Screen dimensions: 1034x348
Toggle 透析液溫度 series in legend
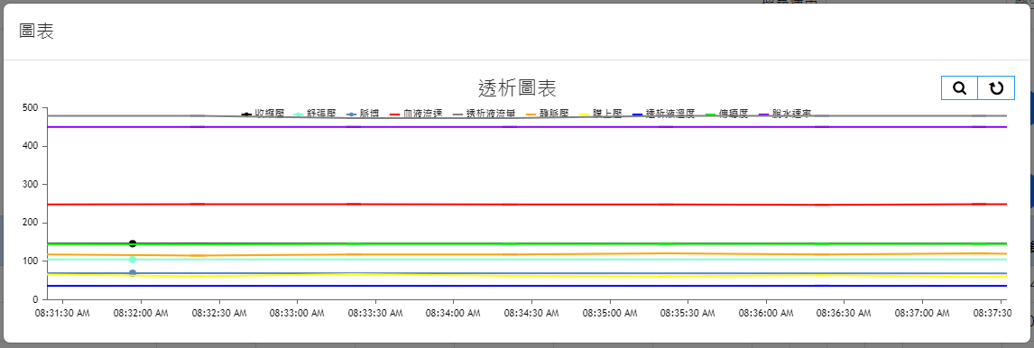[x=663, y=114]
